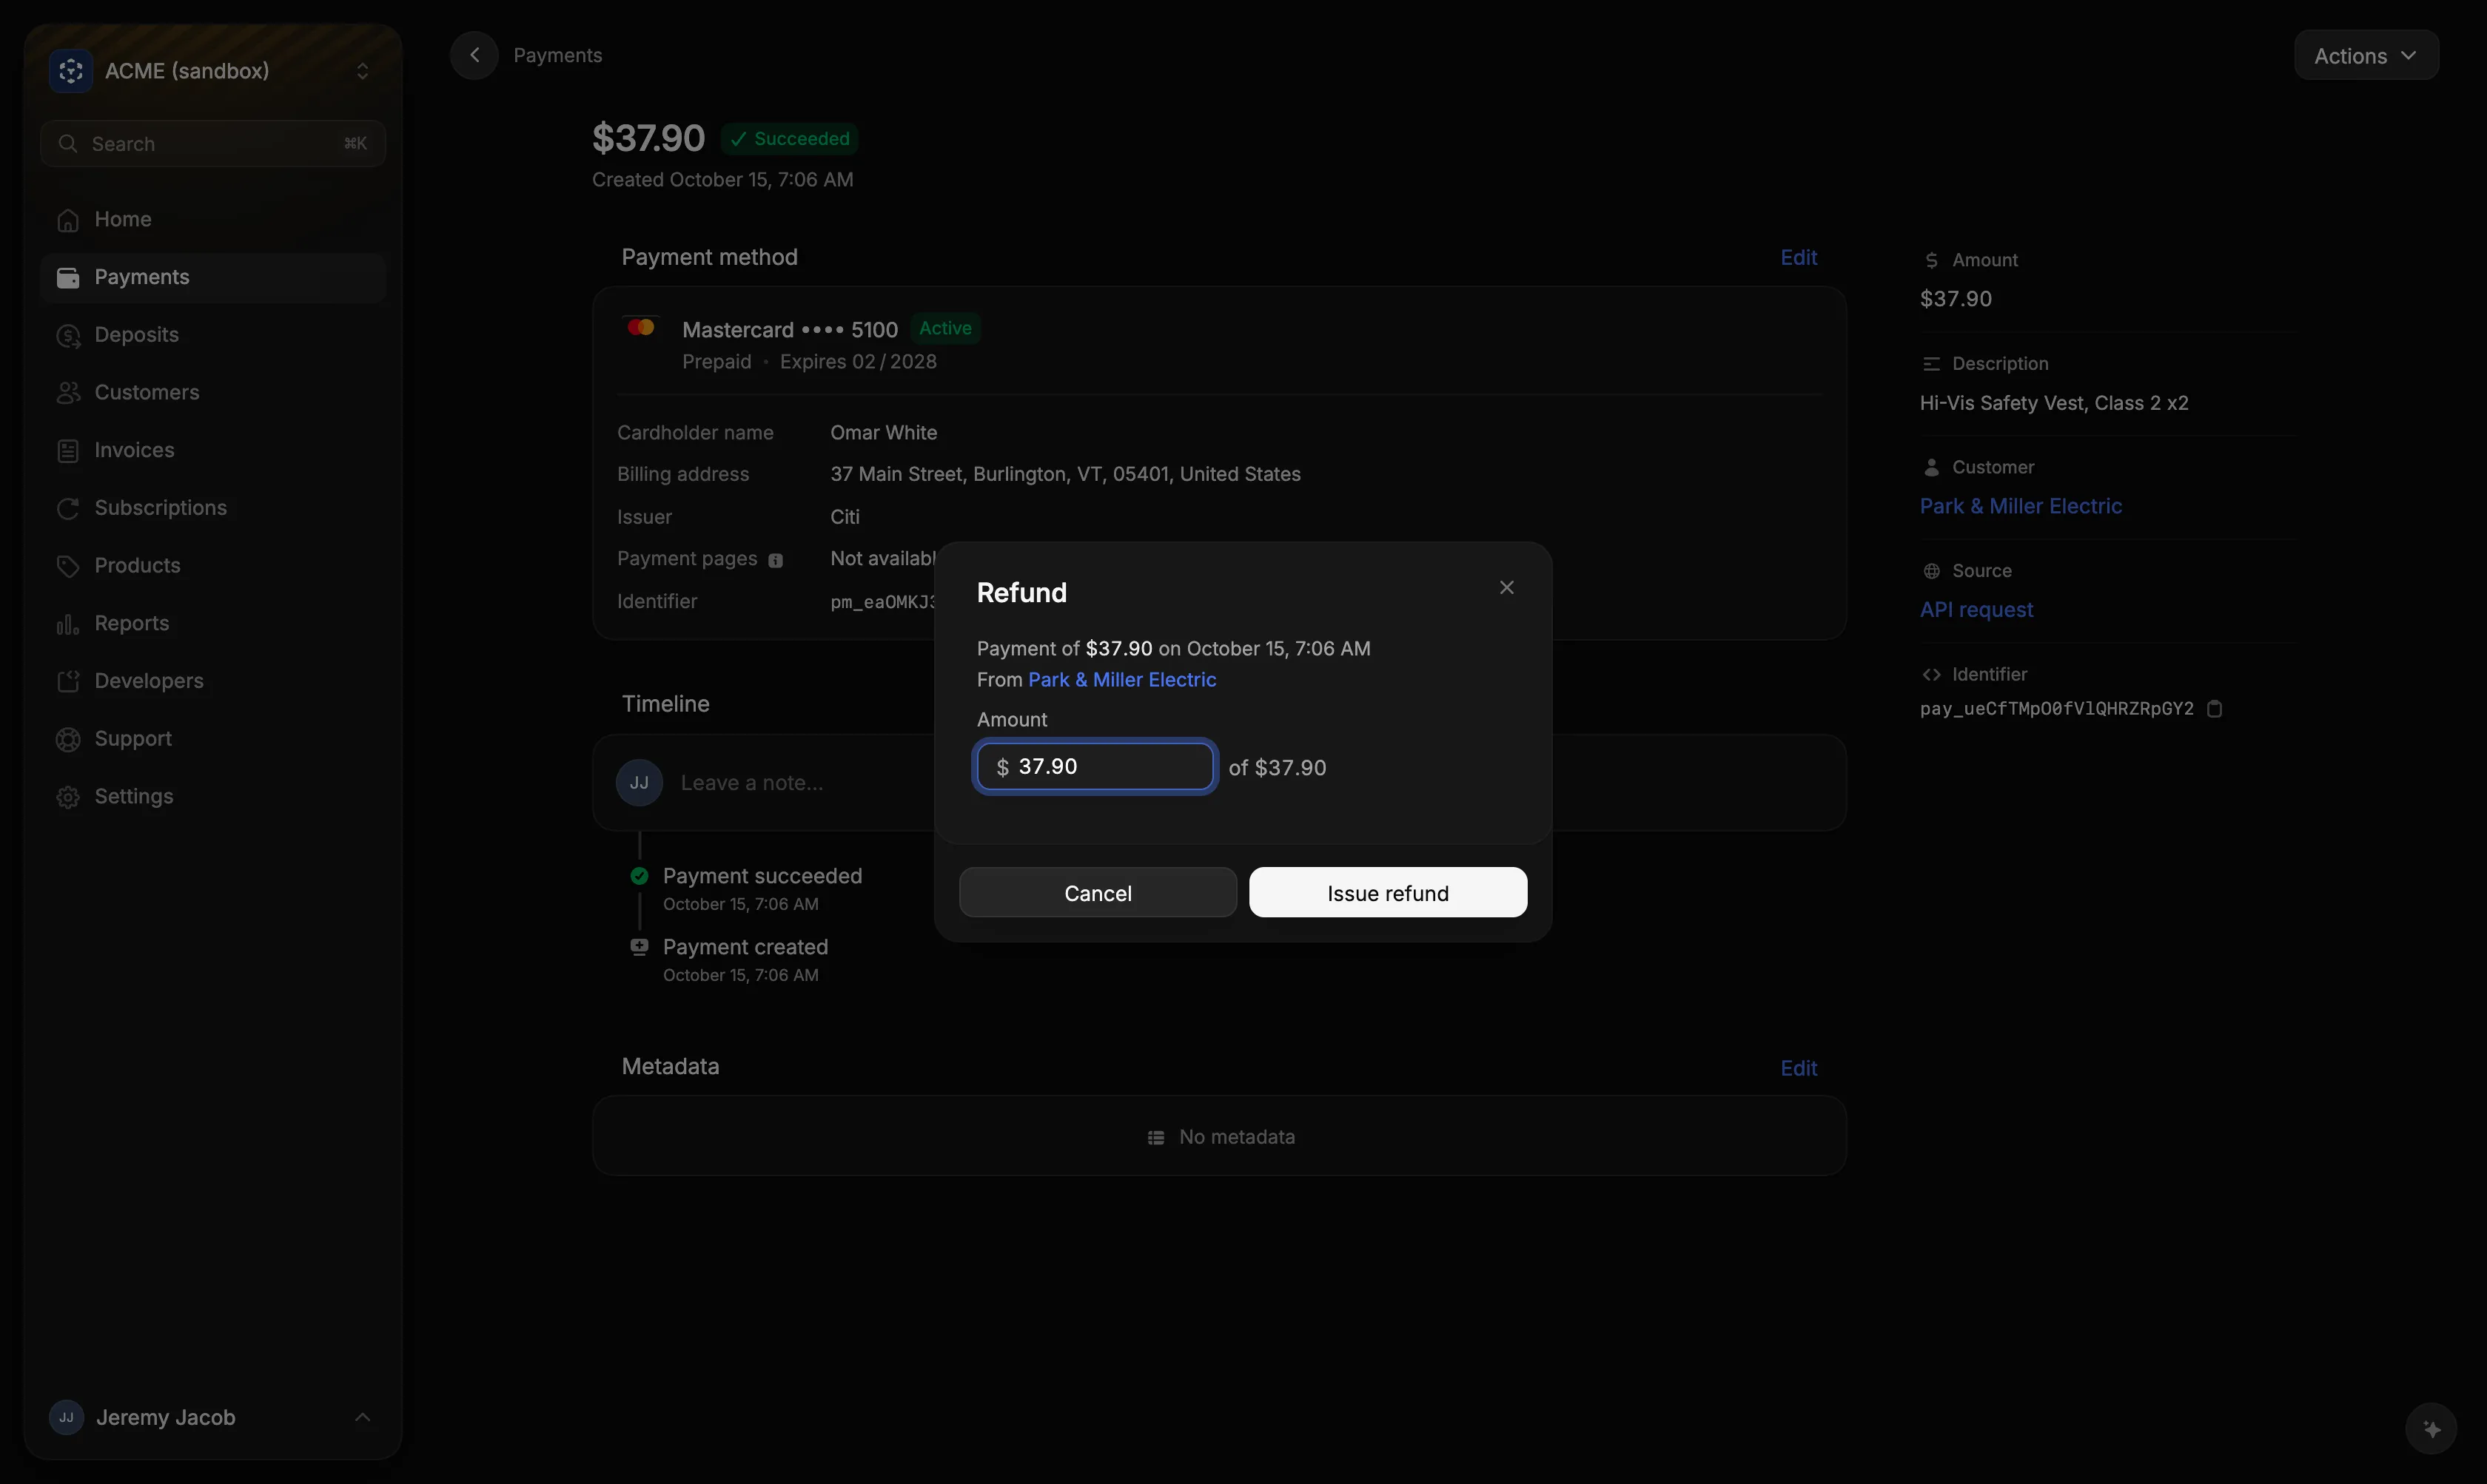Click the Customers people icon

tap(68, 393)
